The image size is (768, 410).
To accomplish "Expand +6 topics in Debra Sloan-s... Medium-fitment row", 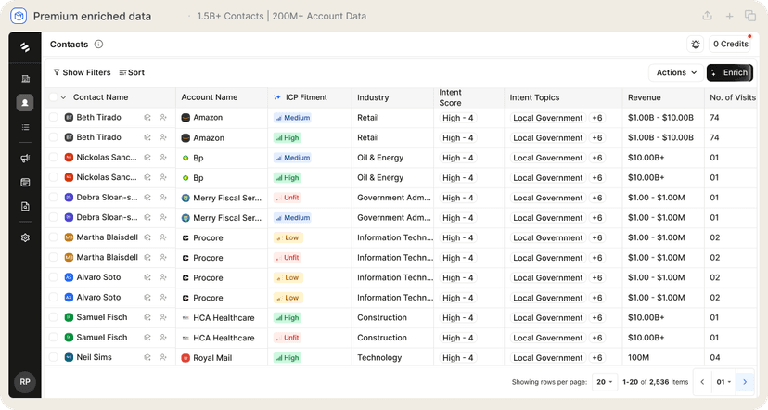I will [x=597, y=217].
